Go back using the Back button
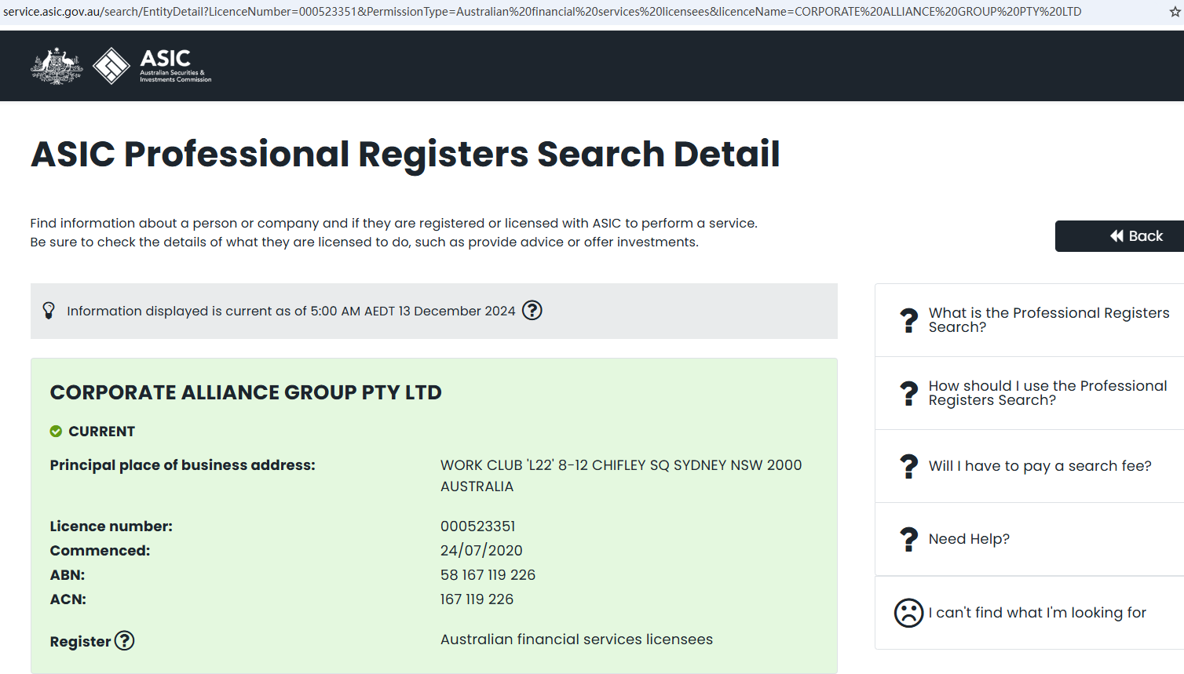Image resolution: width=1184 pixels, height=674 pixels. pos(1135,236)
